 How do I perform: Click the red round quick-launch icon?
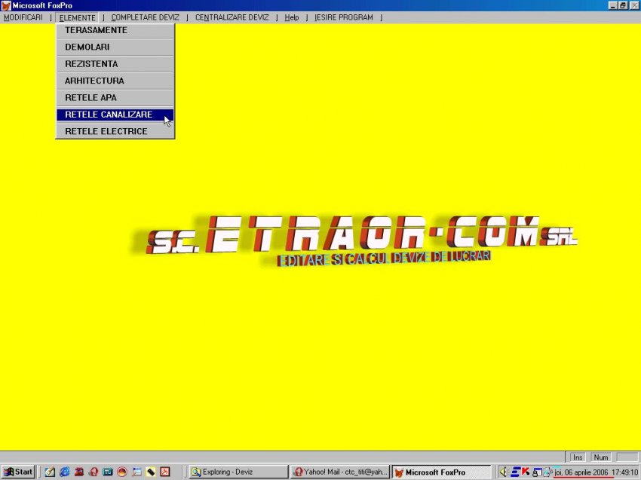pos(122,472)
